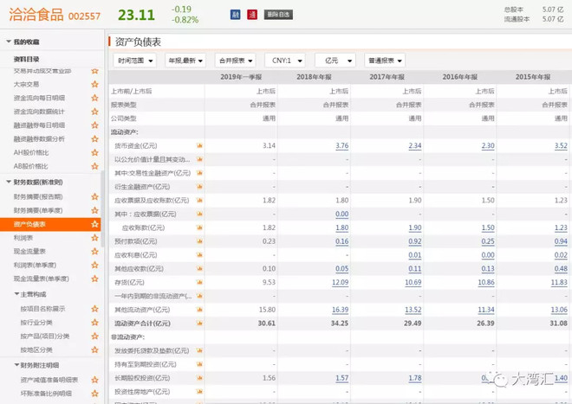
Task: Open the chart icon for 货币资金(亿元)
Action: coord(199,145)
